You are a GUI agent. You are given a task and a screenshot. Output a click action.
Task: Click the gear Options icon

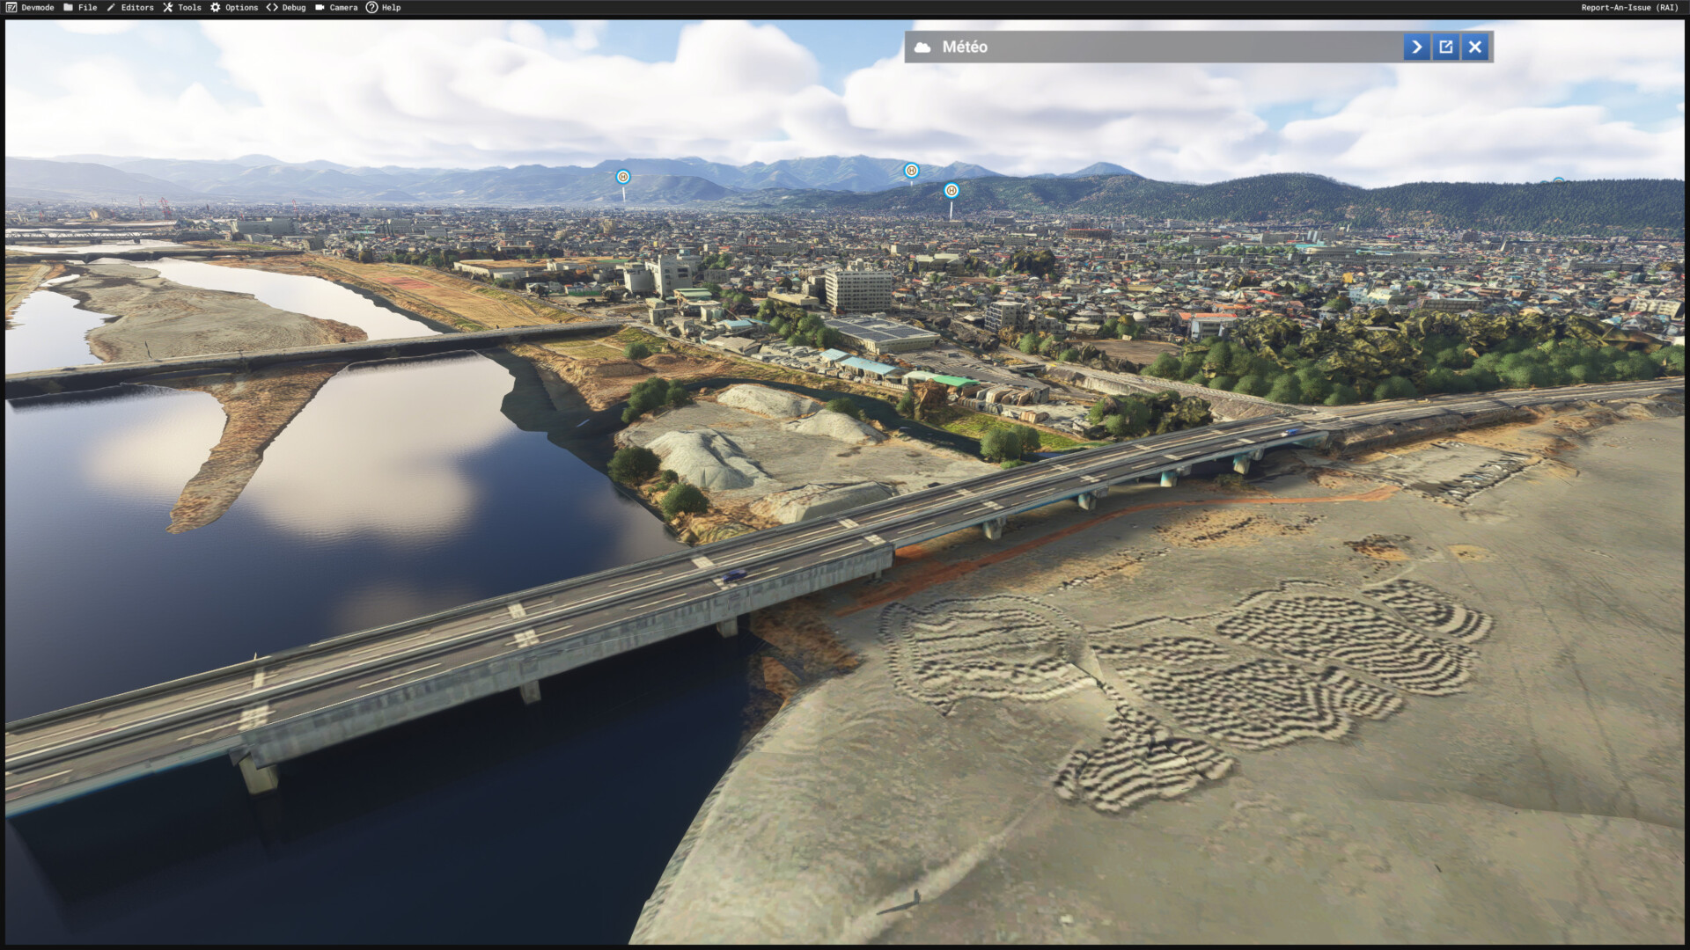(x=215, y=7)
